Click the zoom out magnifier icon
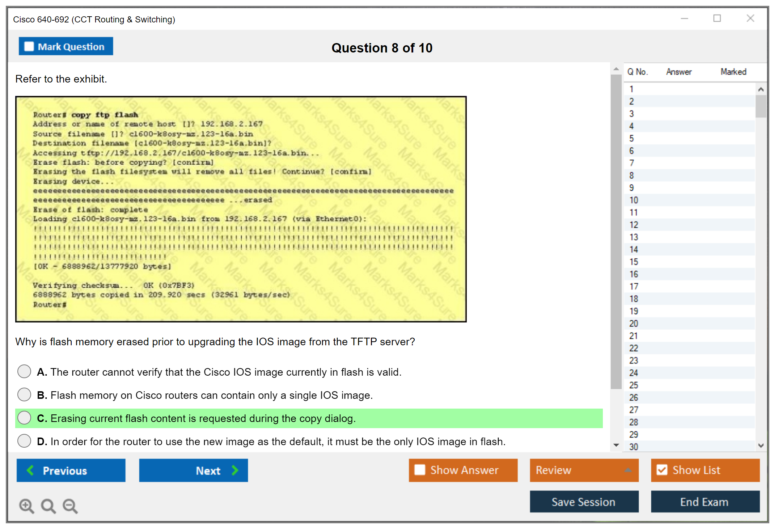Viewport: 778px width, 532px height. coord(70,506)
